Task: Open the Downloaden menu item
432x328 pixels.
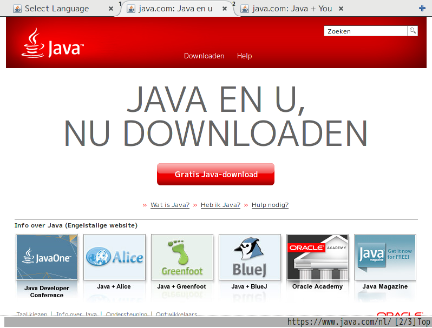Action: click(204, 56)
